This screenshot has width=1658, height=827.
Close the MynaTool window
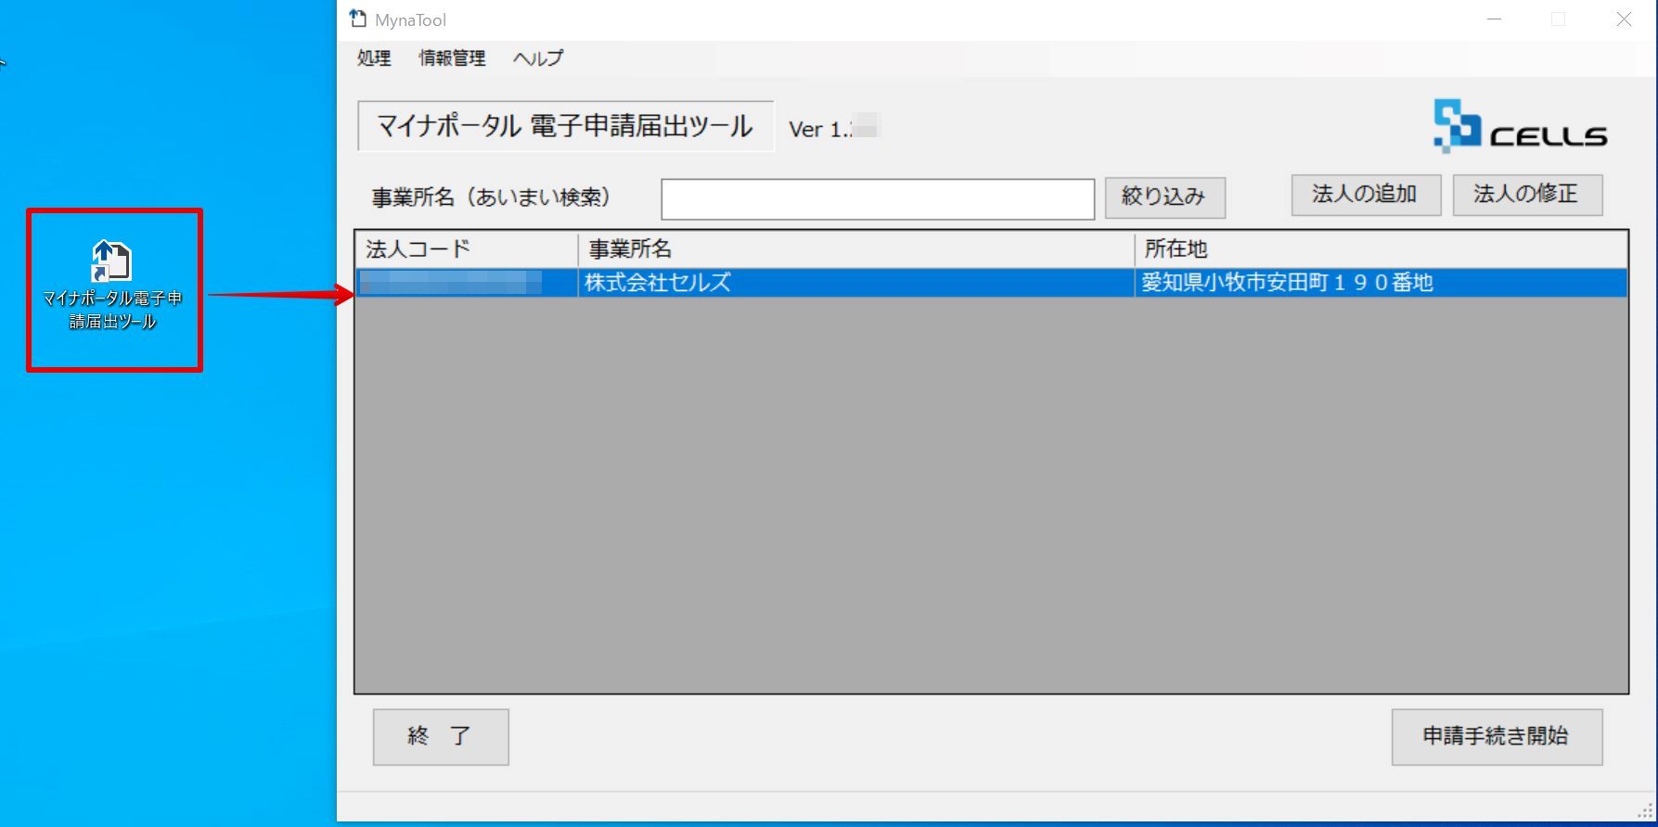pos(1624,19)
